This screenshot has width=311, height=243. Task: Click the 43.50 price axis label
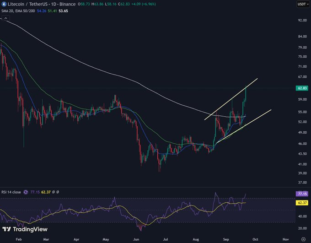pyautogui.click(x=302, y=154)
